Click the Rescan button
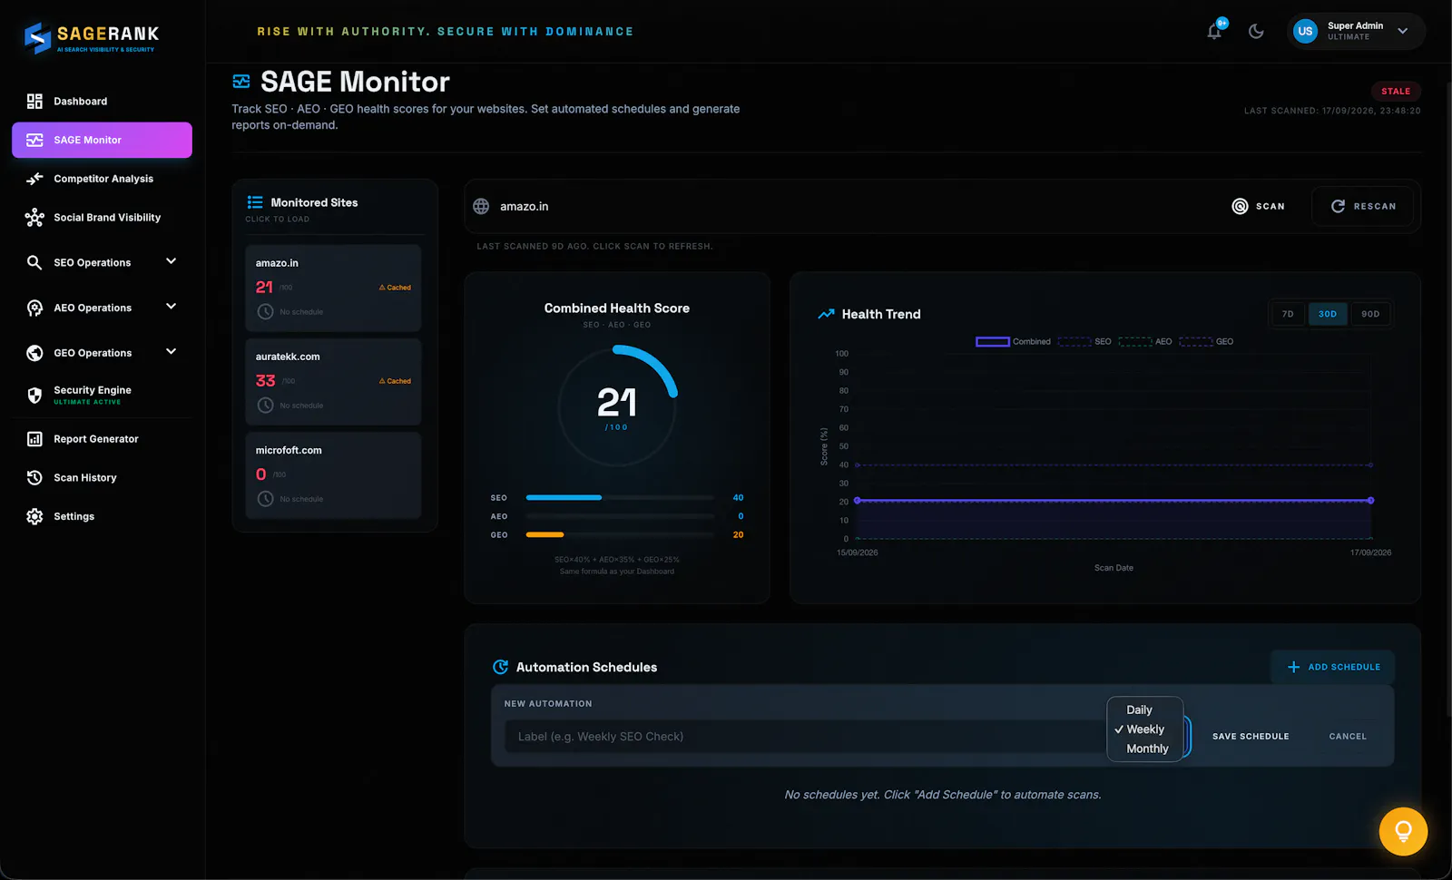Viewport: 1452px width, 880px height. pyautogui.click(x=1363, y=206)
